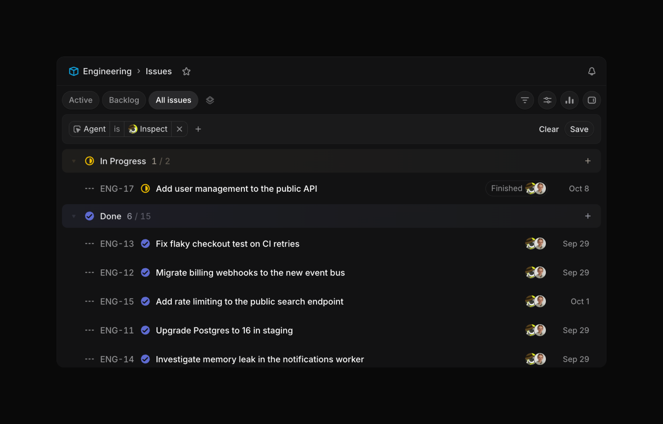This screenshot has width=663, height=424.
Task: Set priority dashes on ENG-17
Action: 89,189
